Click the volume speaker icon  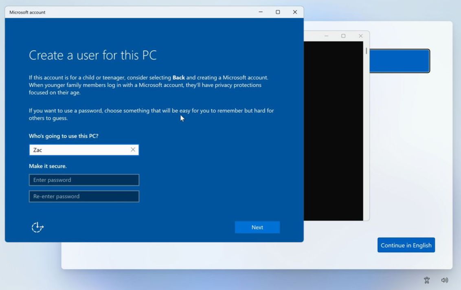pyautogui.click(x=445, y=280)
